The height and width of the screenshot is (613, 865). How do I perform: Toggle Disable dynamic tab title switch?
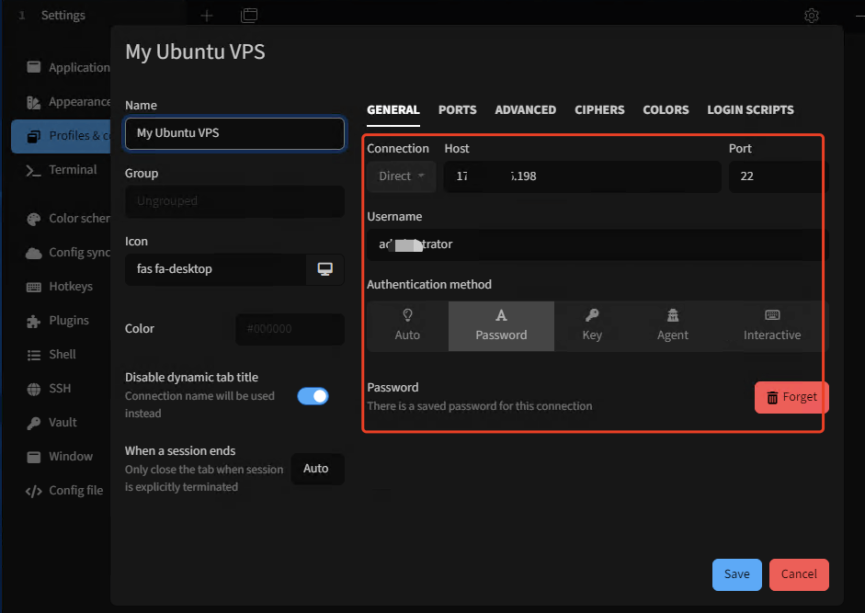313,396
